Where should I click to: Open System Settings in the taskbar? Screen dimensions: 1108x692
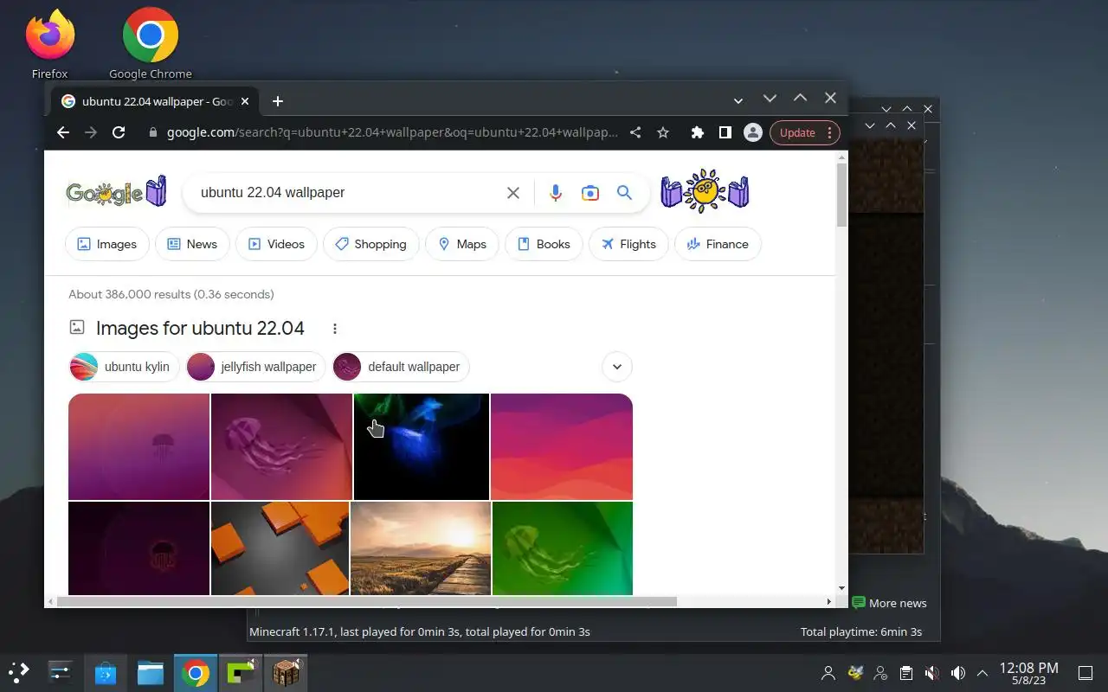tap(60, 672)
